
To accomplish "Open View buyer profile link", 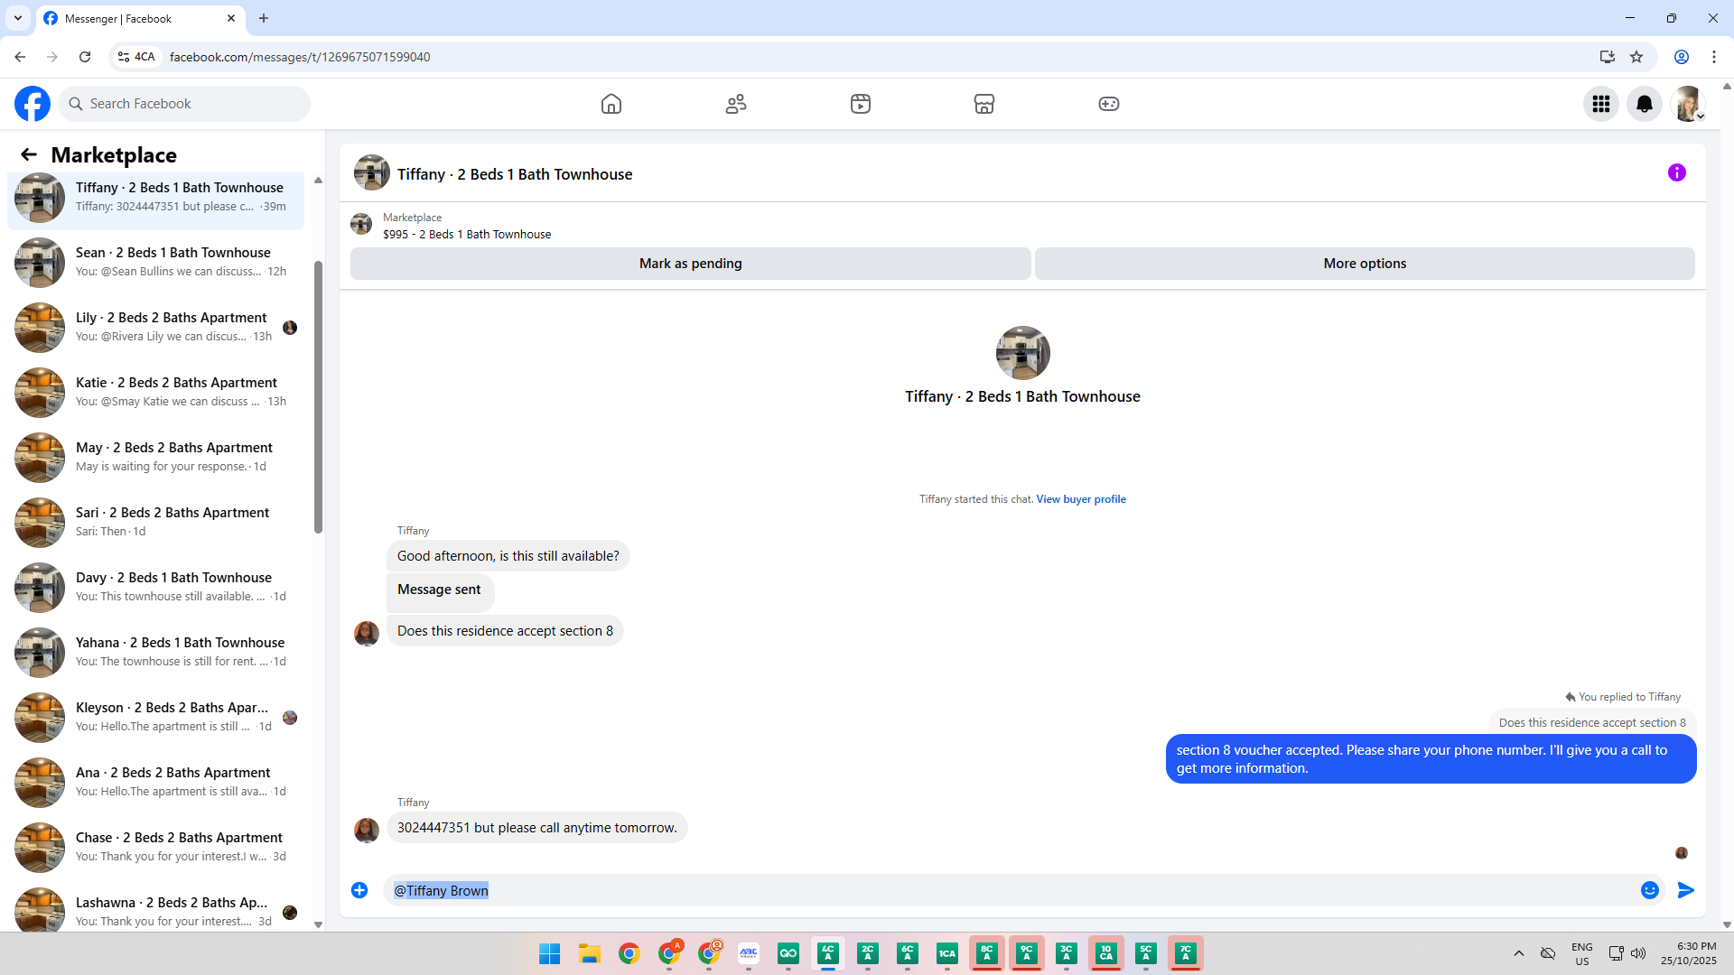I will (1081, 499).
